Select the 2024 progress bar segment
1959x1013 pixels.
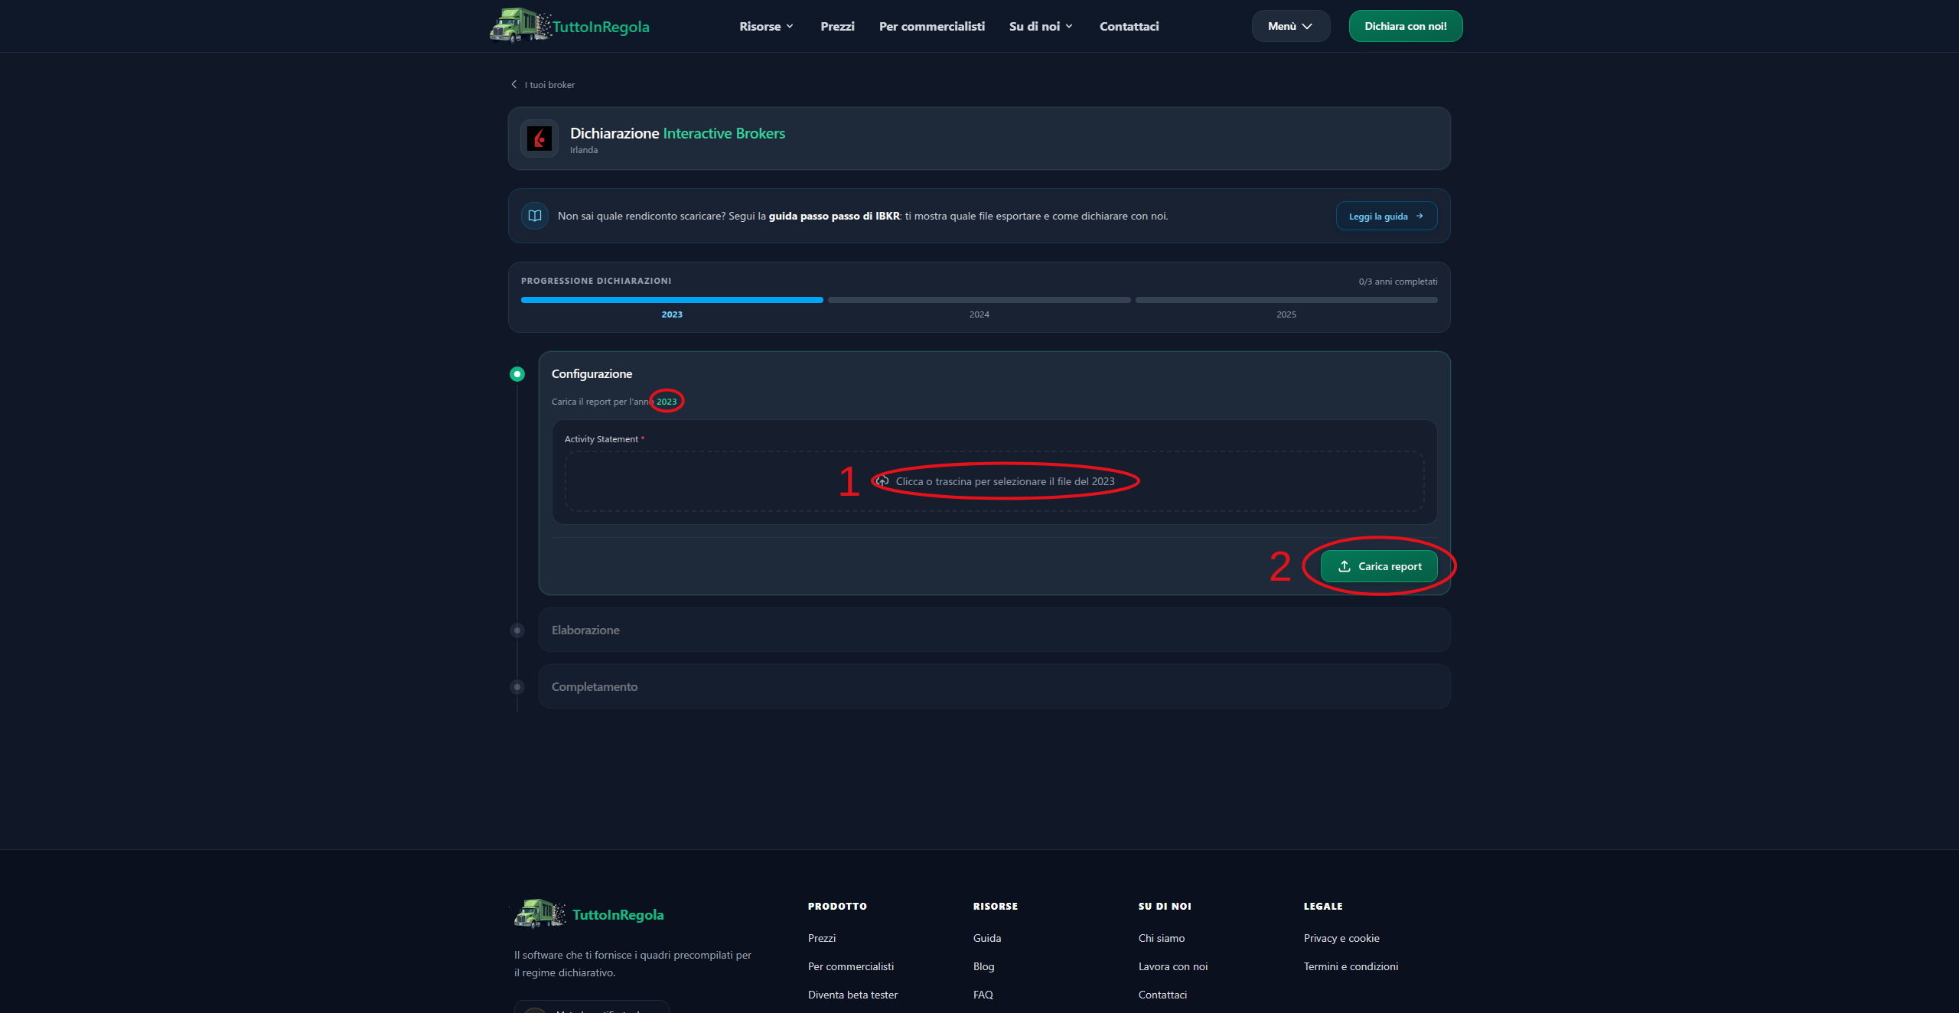coord(979,300)
